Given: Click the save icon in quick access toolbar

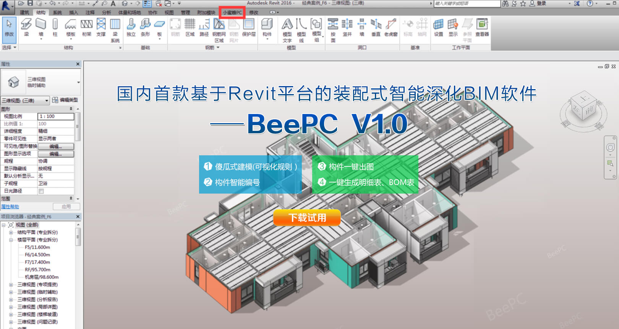Looking at the screenshot, I should coord(30,3).
